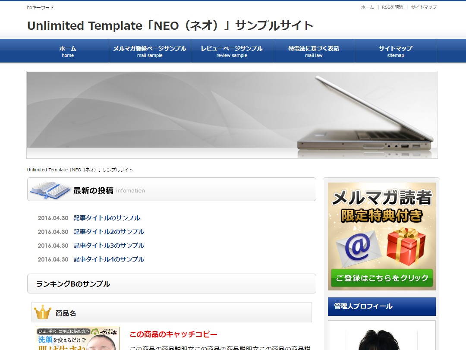Image resolution: width=466 pixels, height=350 pixels.
Task: Select サイトマップ from the main navigation bar
Action: pyautogui.click(x=396, y=50)
